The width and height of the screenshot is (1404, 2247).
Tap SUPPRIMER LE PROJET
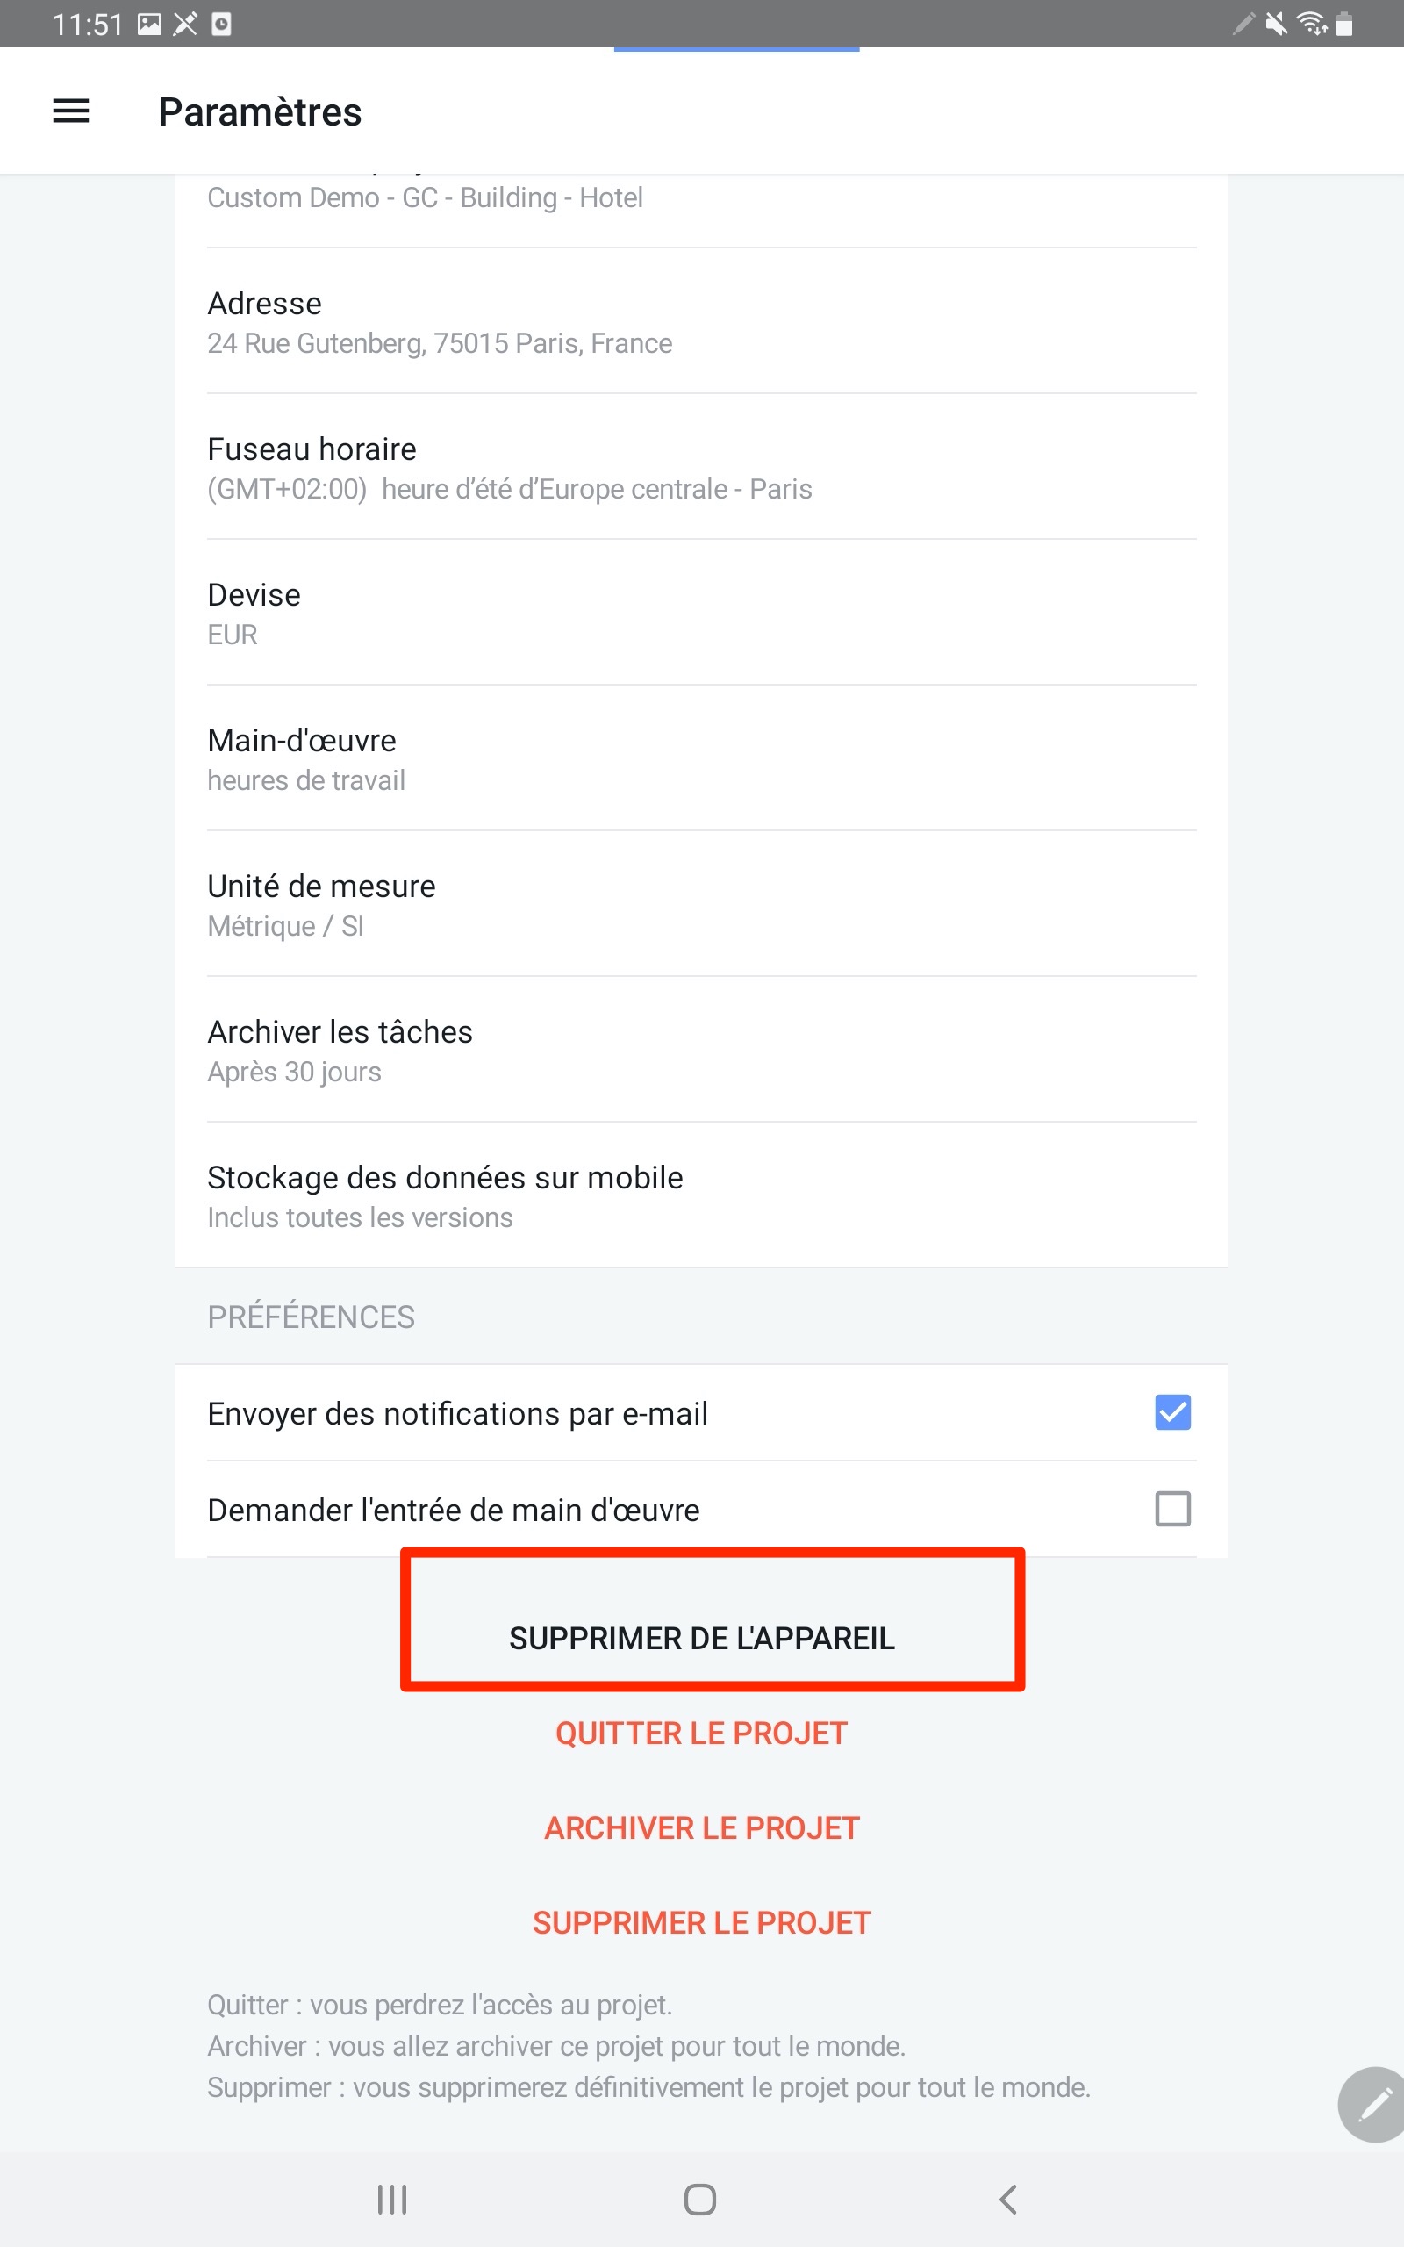pyautogui.click(x=702, y=1922)
